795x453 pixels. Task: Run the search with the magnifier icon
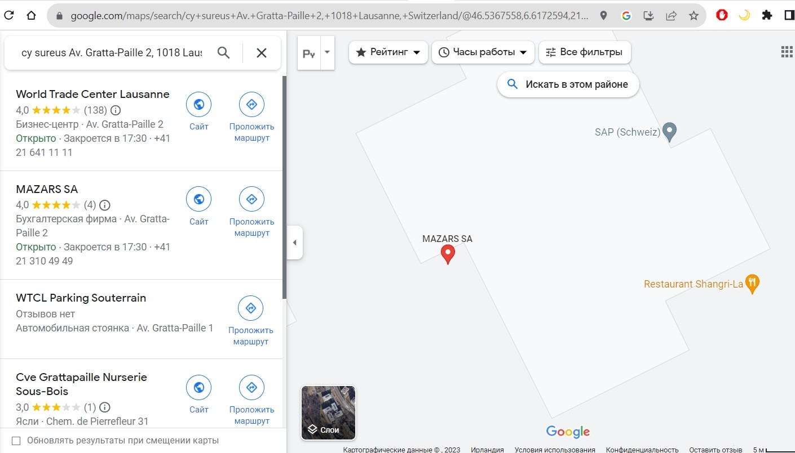click(x=224, y=53)
